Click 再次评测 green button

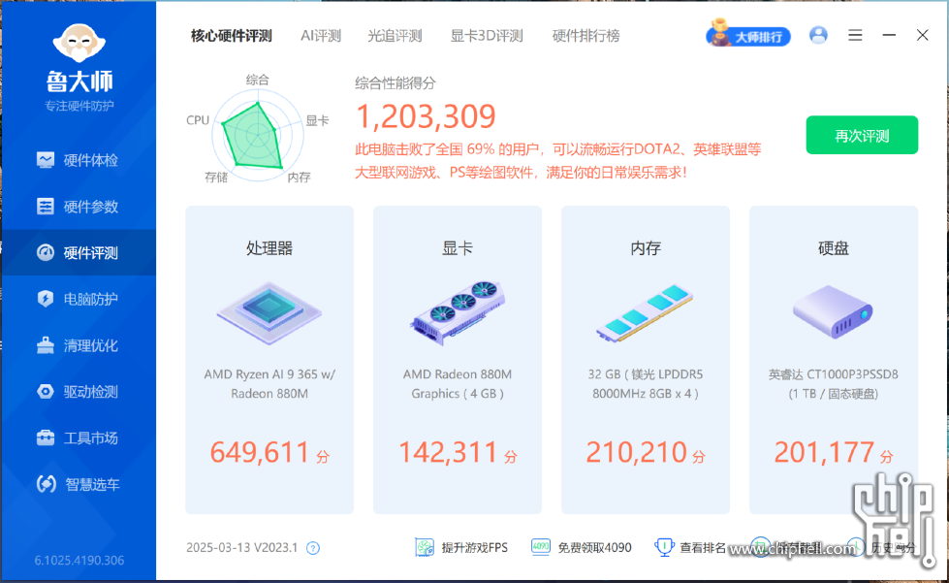pyautogui.click(x=862, y=135)
